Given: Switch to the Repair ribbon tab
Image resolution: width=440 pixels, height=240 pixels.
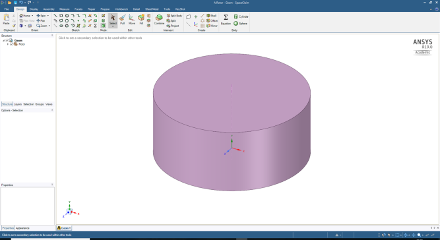Looking at the screenshot, I should point(92,9).
